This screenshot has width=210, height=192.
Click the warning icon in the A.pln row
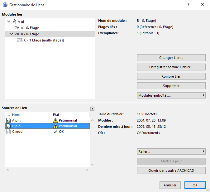pos(55,120)
